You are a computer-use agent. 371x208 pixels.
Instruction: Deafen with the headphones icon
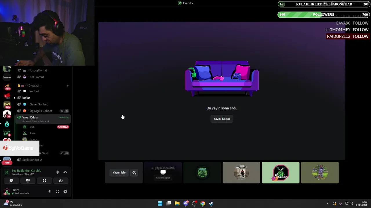[x=57, y=192]
